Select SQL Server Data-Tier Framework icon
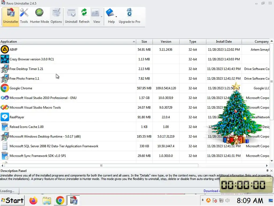Viewport: 274px width, 206px height. point(5,146)
